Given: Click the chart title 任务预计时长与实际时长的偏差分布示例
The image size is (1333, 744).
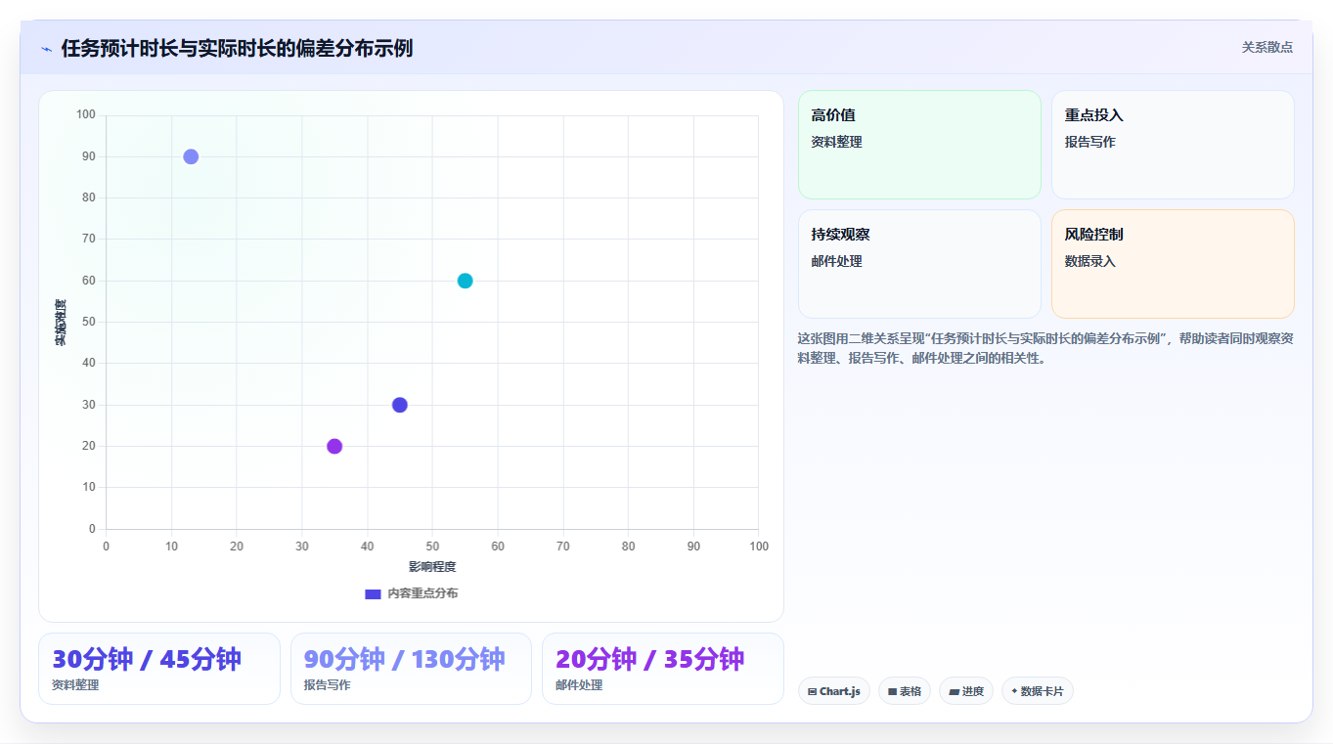Looking at the screenshot, I should click(237, 48).
